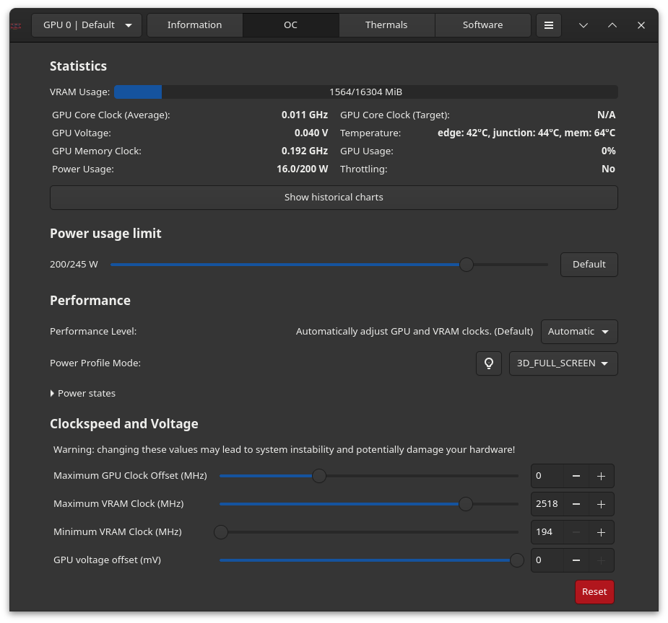Expand the Power states section
Viewport: 668px width, 623px height.
click(83, 394)
